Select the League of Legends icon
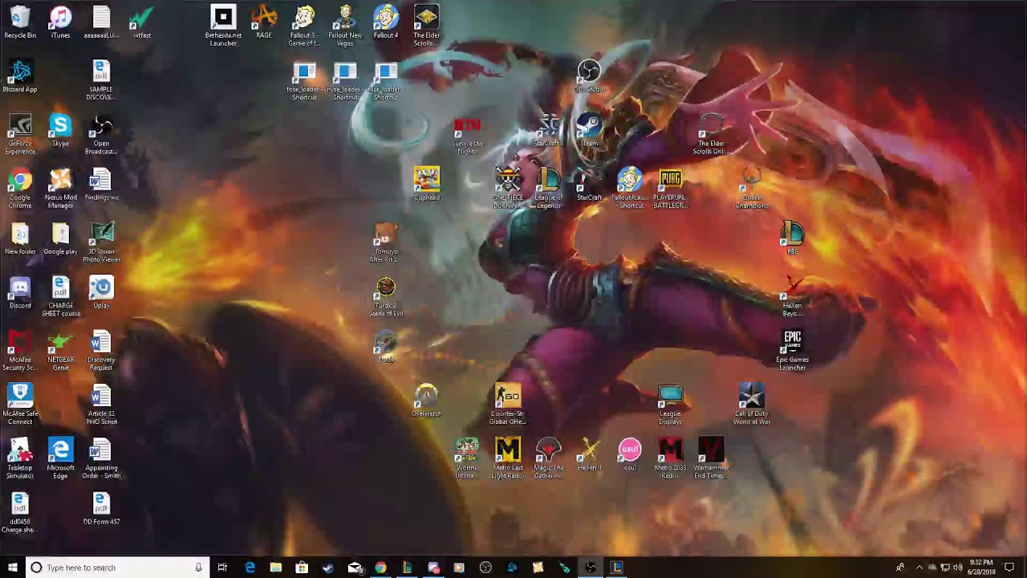 548,189
